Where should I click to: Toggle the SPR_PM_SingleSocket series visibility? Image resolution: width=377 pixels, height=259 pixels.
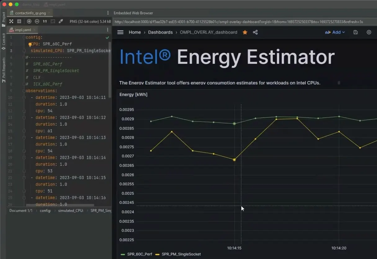pos(181,254)
